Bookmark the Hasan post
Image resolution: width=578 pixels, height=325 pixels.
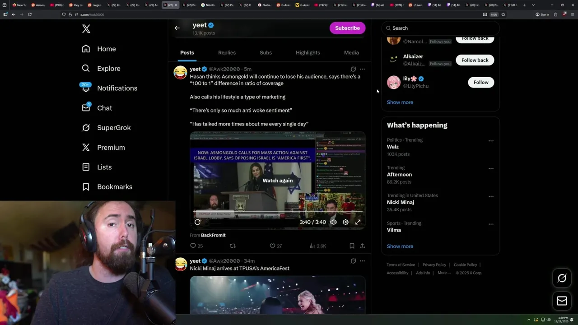tap(352, 246)
